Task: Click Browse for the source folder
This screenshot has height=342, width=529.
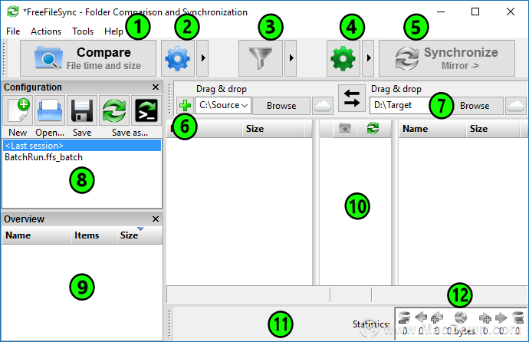Action: click(281, 106)
